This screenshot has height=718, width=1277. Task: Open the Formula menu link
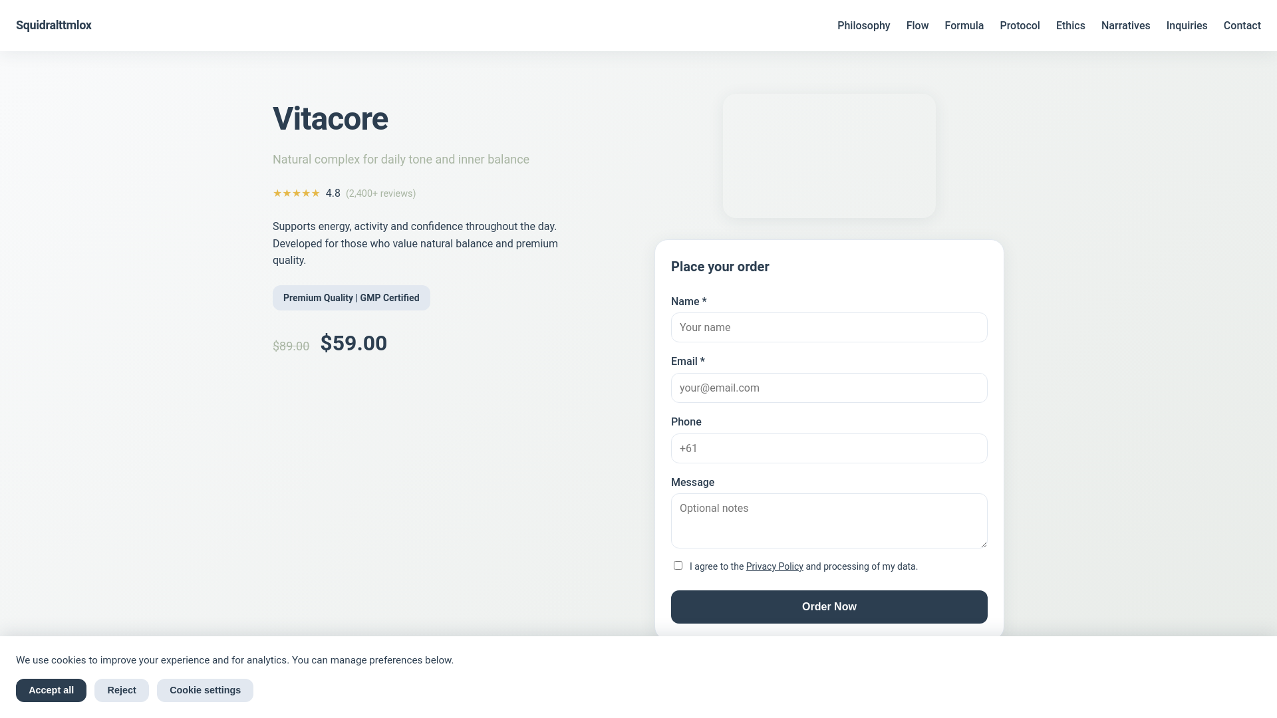[964, 25]
